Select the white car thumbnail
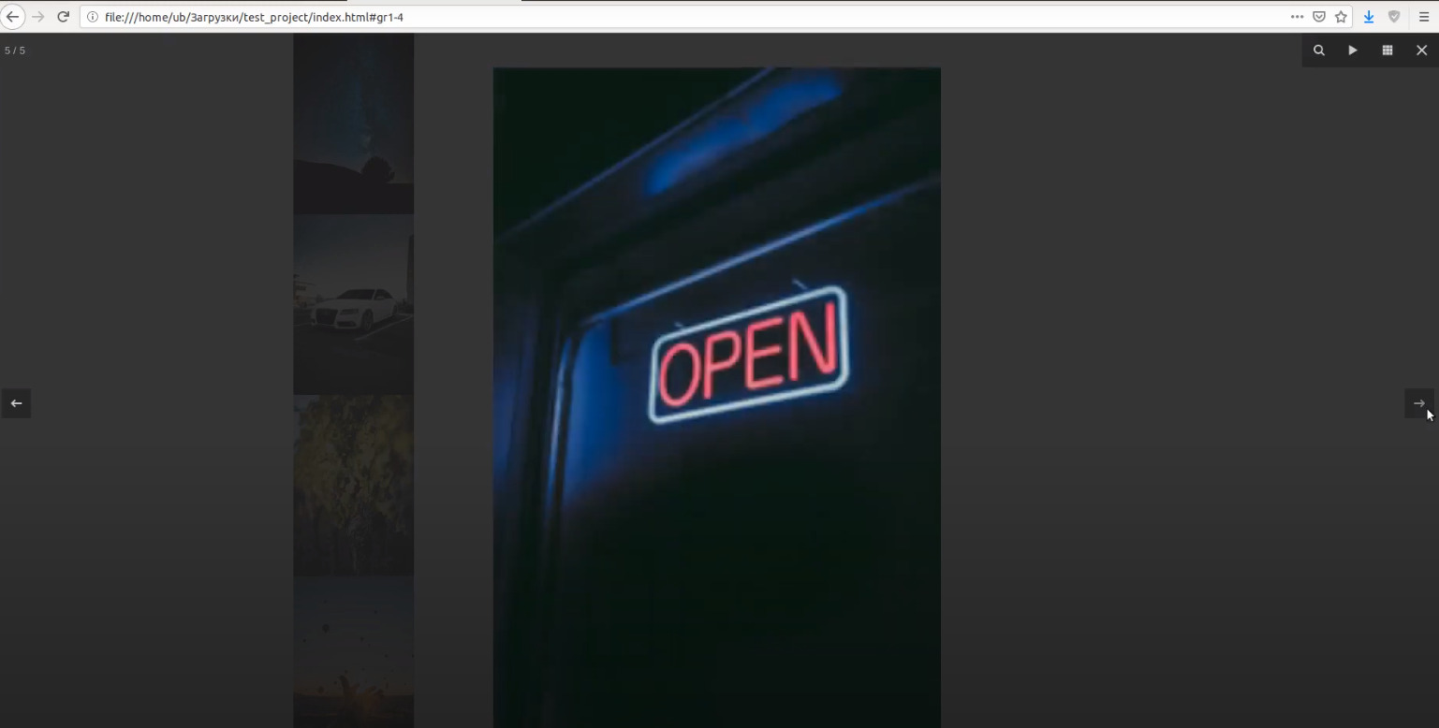The height and width of the screenshot is (728, 1439). tap(354, 304)
